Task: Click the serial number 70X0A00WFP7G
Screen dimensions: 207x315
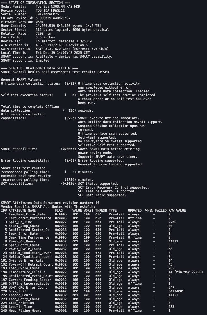Action: click(x=47, y=14)
